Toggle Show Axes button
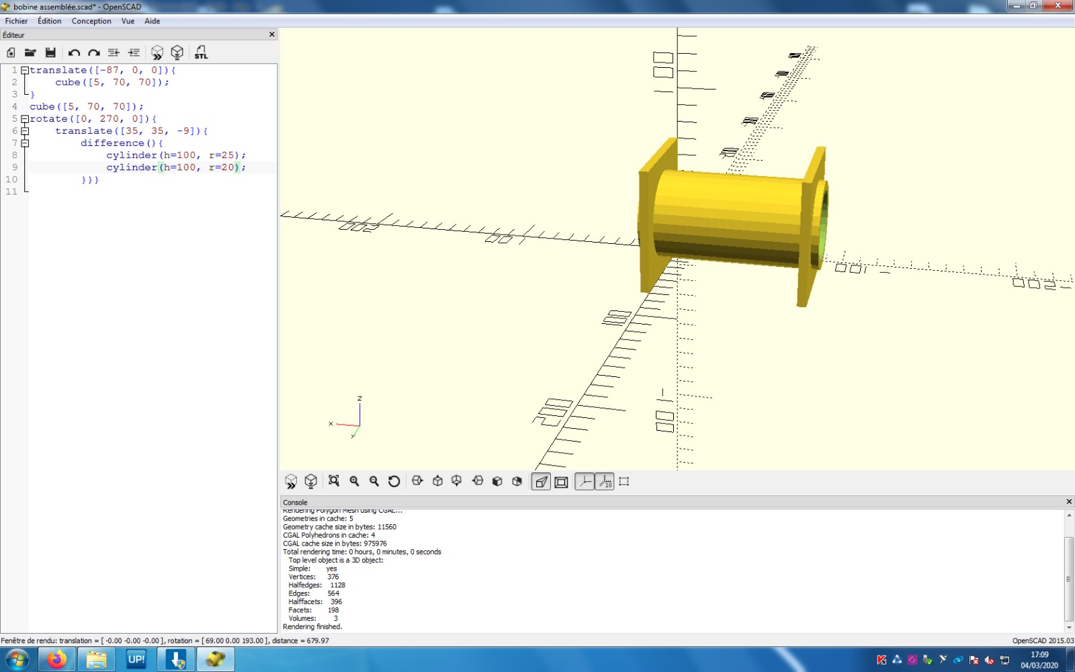 click(x=585, y=482)
